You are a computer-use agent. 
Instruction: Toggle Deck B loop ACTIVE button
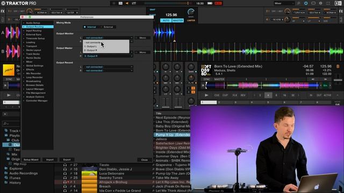click(327, 95)
